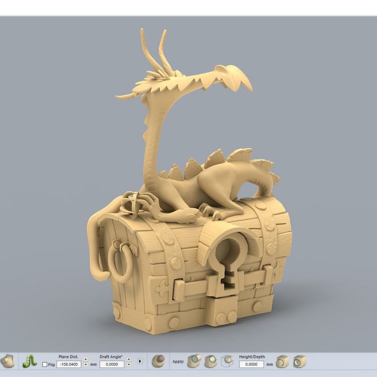The height and width of the screenshot is (377, 377).
Task: Increase Plane Dist. with the up arrow
Action: pos(85,359)
